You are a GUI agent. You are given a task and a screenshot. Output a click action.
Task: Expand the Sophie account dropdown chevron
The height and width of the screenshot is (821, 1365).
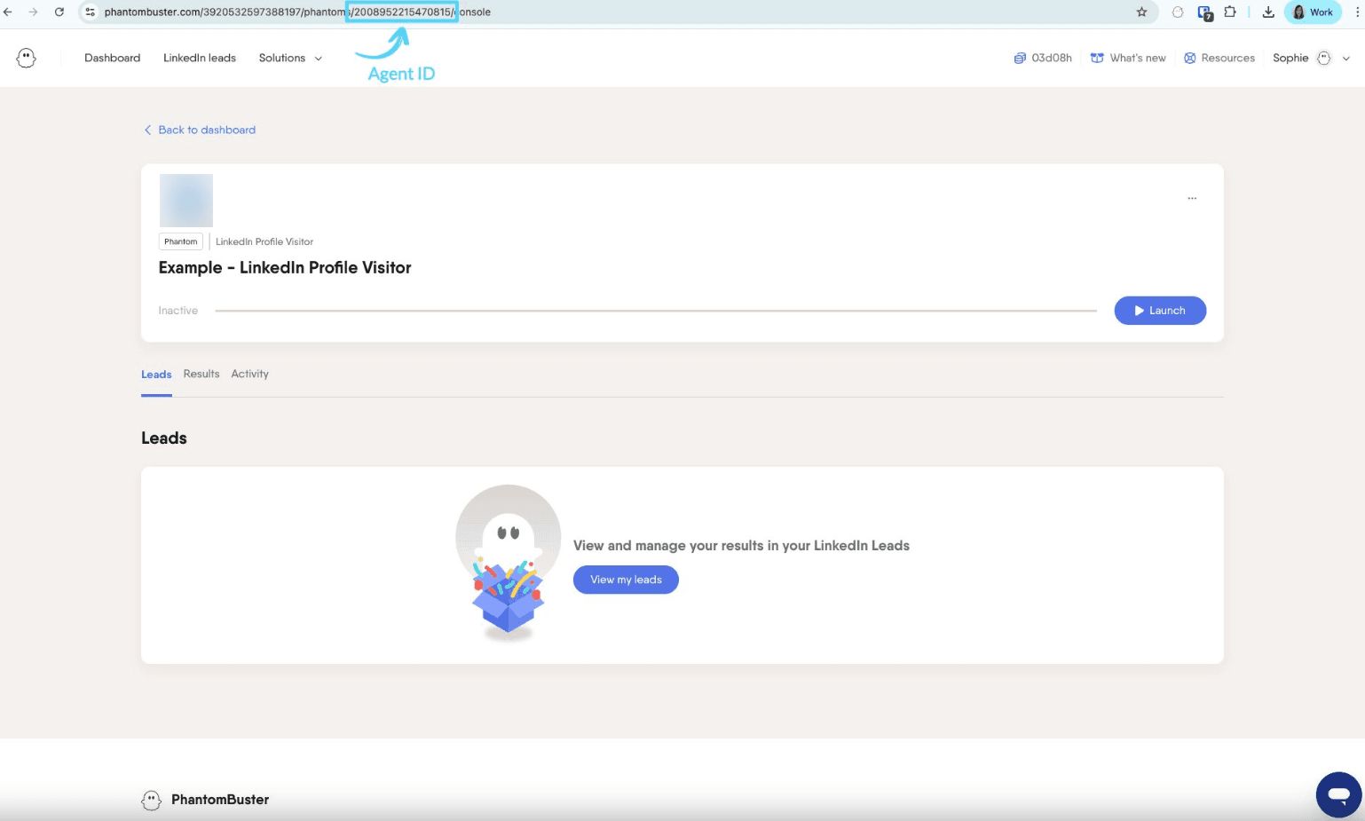[1346, 58]
